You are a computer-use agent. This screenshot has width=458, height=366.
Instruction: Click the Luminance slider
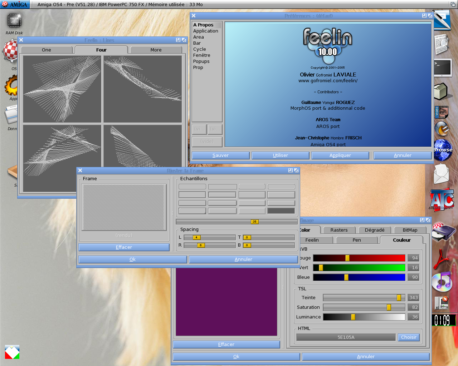364,317
